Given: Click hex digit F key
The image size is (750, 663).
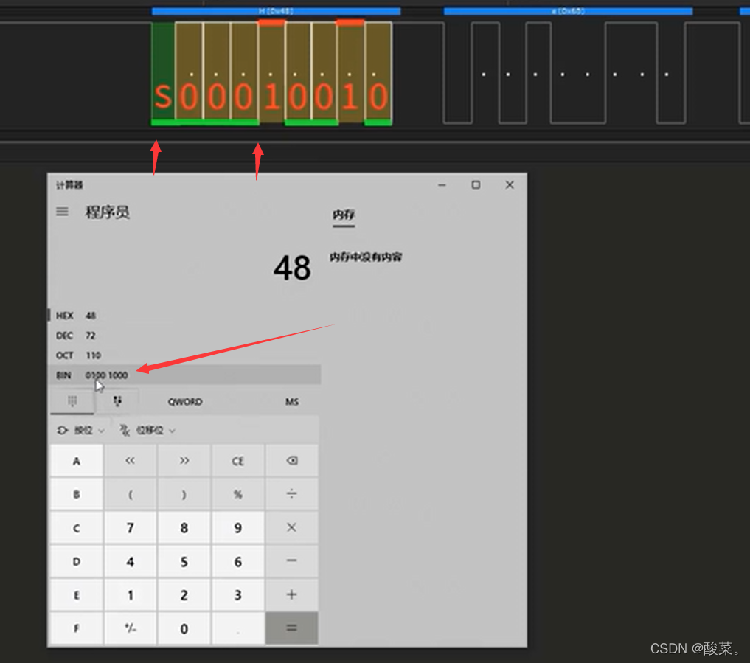Looking at the screenshot, I should 77,628.
